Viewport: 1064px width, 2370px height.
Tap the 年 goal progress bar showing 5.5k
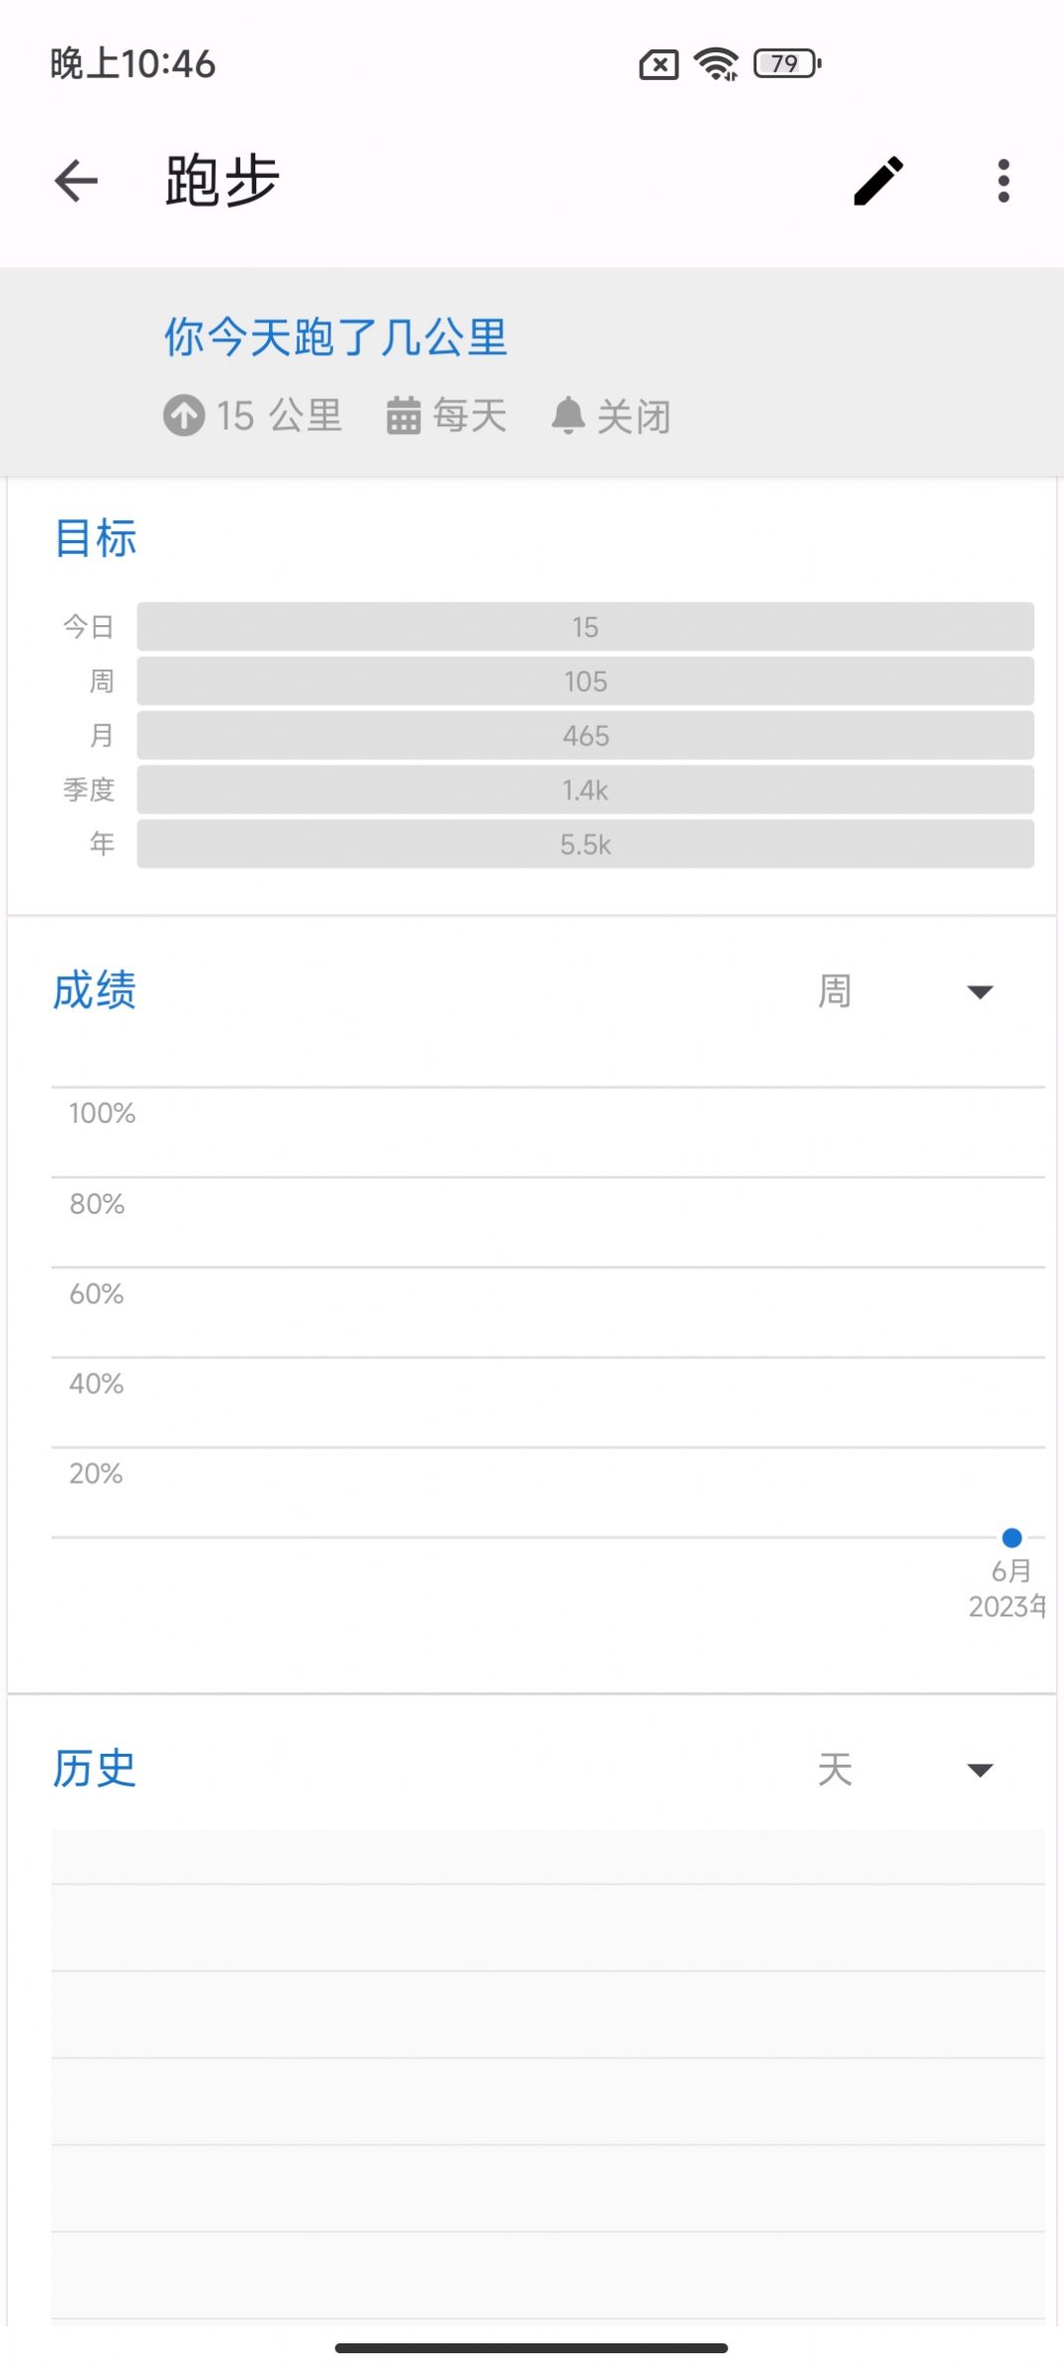584,843
